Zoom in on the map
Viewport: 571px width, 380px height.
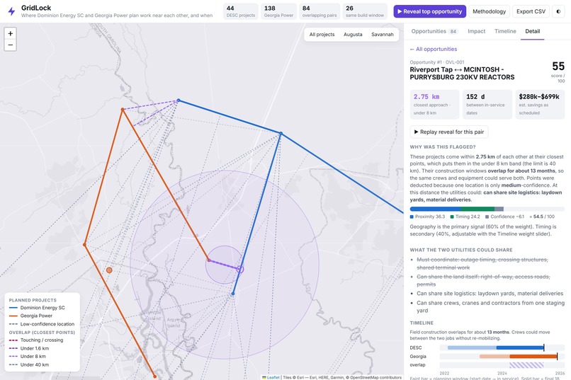(10, 33)
